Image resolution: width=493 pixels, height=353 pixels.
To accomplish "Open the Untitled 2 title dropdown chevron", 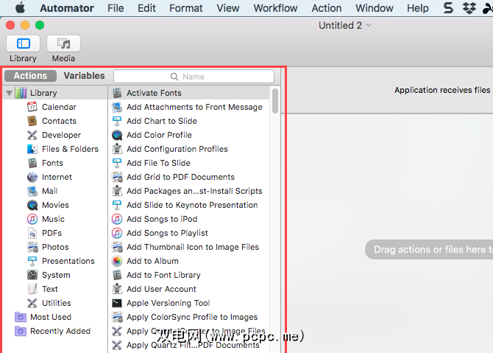I will click(369, 25).
